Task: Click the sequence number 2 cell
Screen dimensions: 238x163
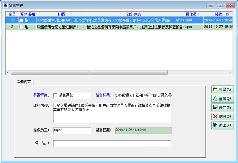Action: (12, 27)
